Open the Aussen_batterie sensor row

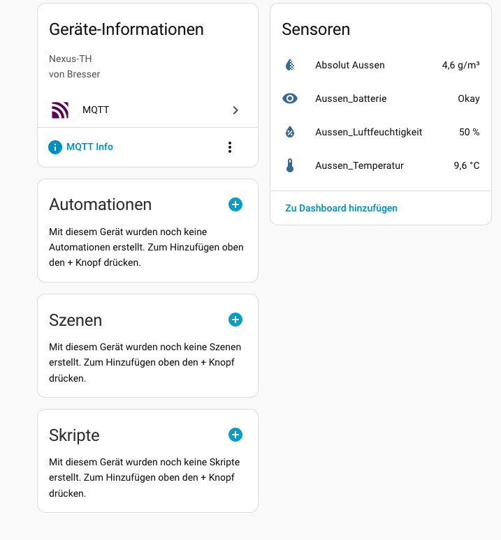click(x=351, y=98)
